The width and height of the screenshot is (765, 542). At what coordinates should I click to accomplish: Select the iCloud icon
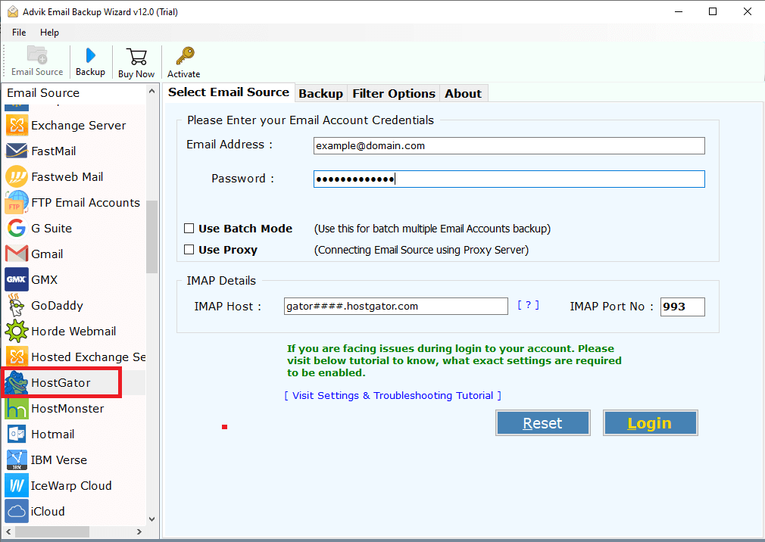(x=17, y=511)
